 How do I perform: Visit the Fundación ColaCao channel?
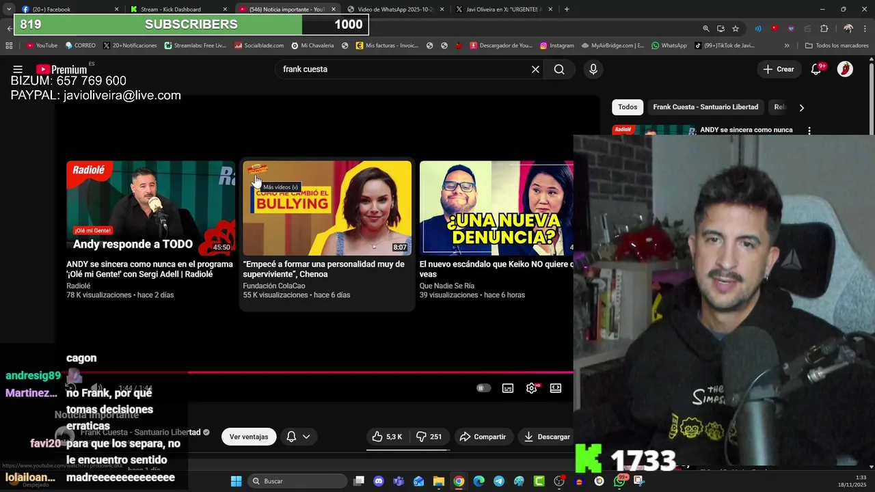pos(274,286)
